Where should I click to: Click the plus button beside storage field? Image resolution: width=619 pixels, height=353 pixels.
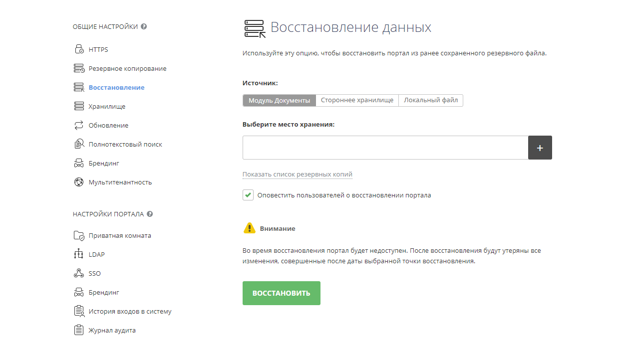click(540, 148)
